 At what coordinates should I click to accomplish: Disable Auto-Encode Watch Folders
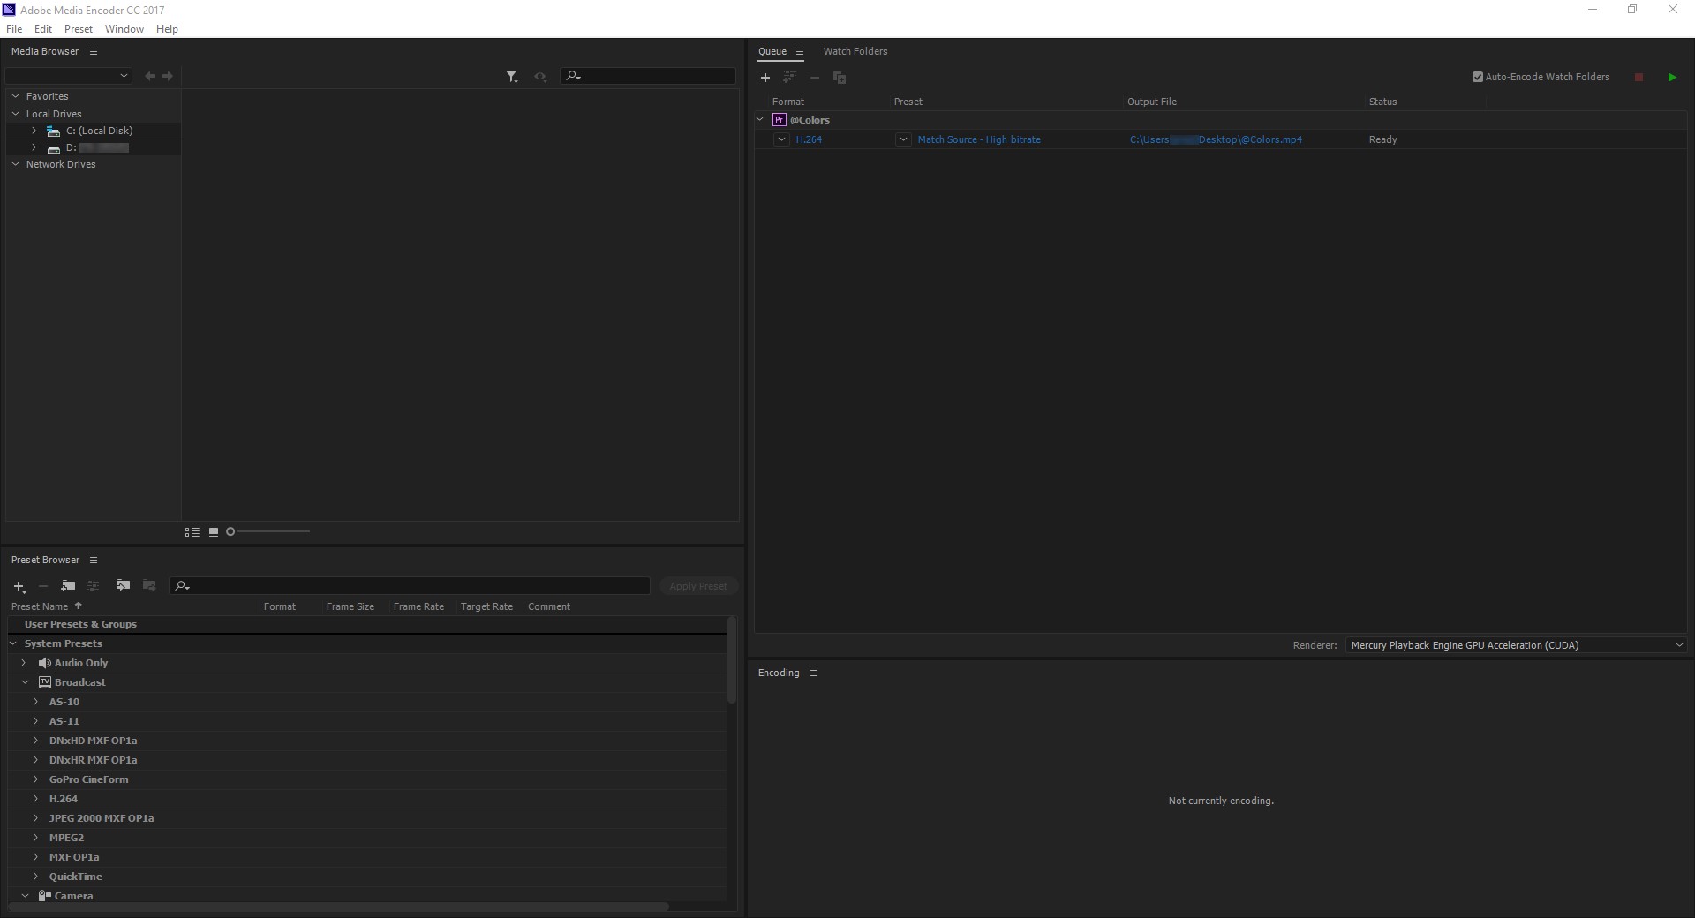(x=1479, y=77)
